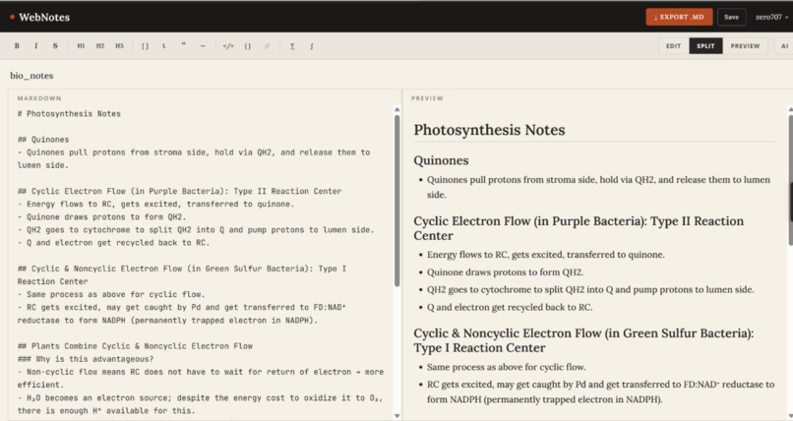Click 'Photosynthesis Notes' heading in preview
The height and width of the screenshot is (421, 793).
point(489,130)
